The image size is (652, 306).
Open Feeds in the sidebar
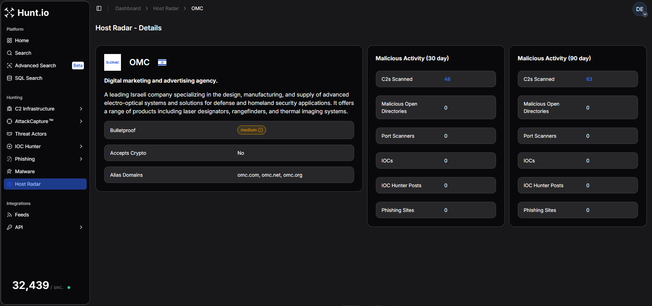tap(45, 215)
